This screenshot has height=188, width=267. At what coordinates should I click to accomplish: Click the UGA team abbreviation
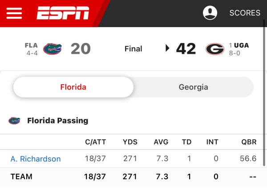(242, 45)
